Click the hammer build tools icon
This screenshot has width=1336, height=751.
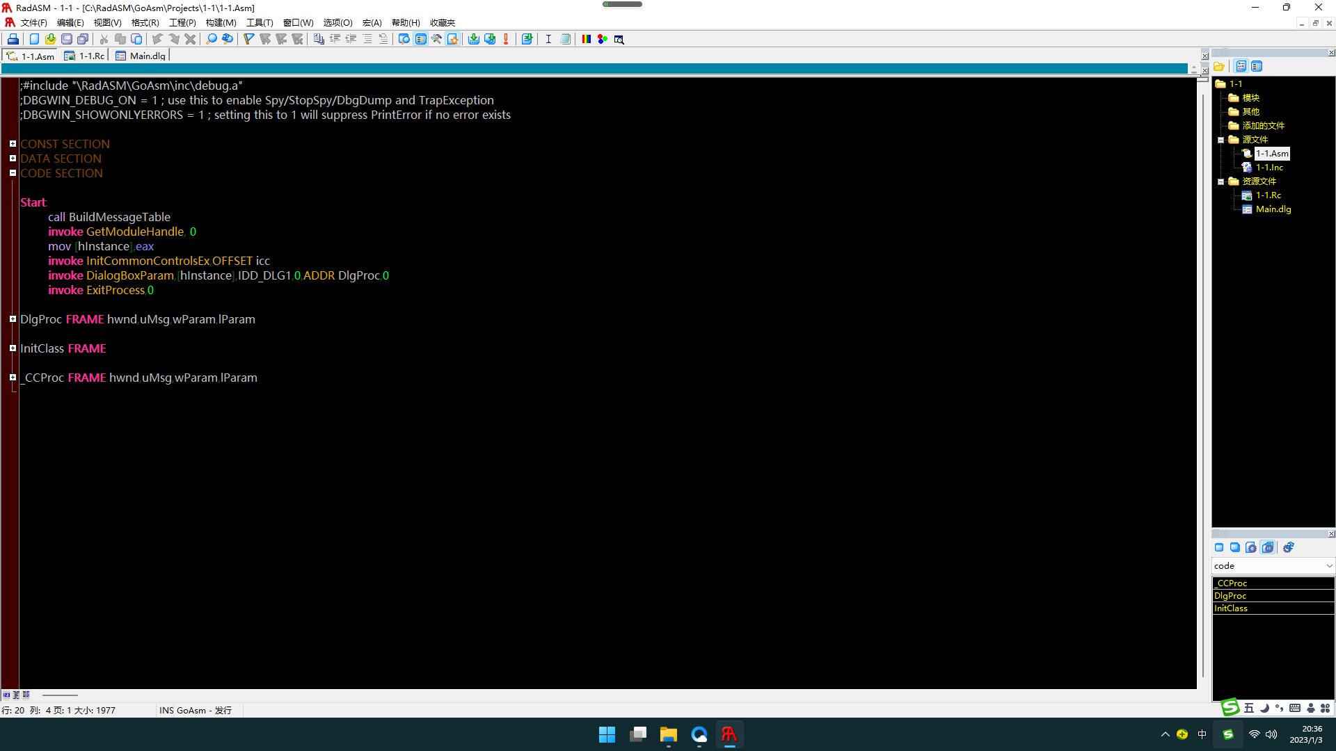coord(436,39)
